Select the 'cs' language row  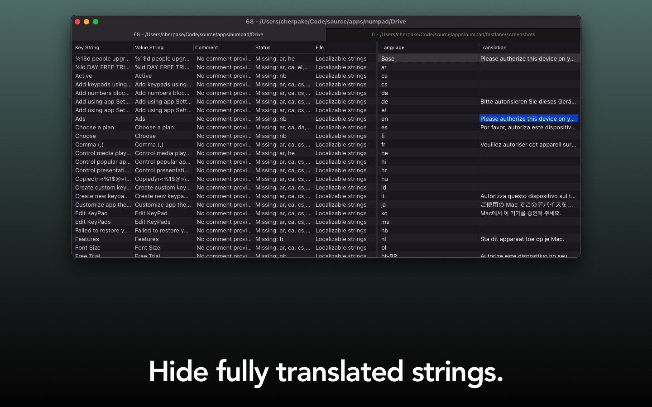coord(479,84)
